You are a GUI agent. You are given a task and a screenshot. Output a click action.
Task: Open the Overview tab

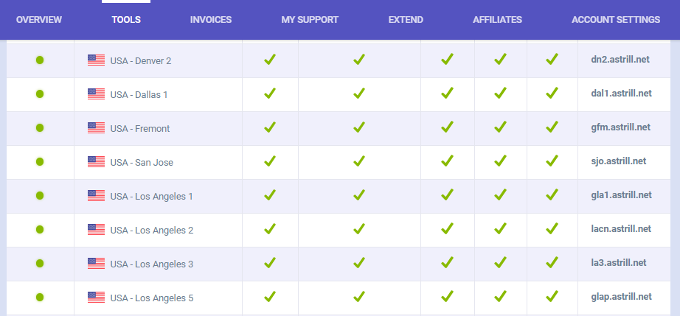point(39,20)
